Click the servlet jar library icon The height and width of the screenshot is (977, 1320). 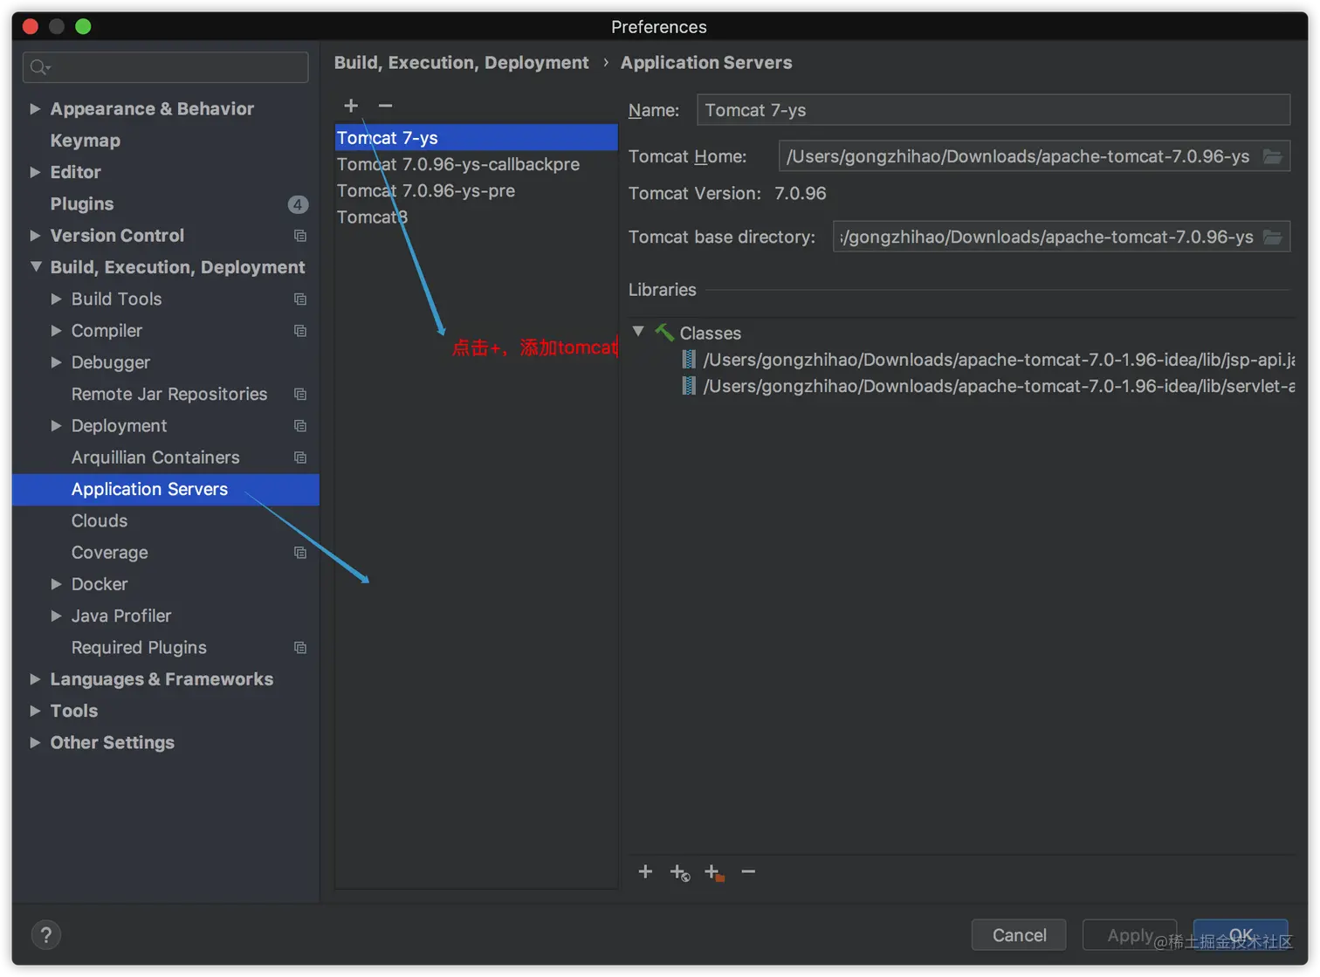pos(689,386)
